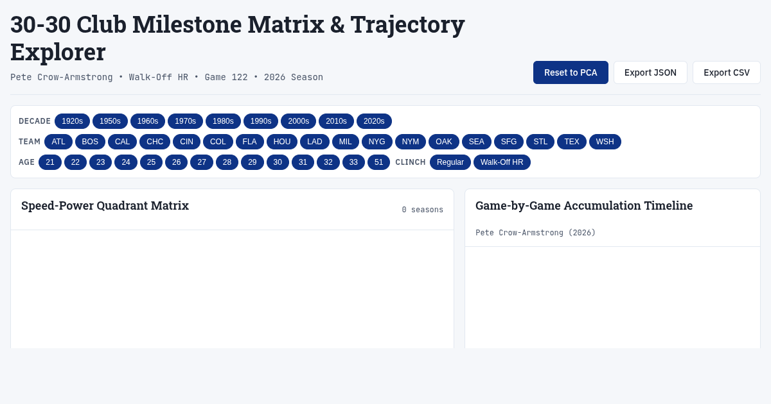
Task: Toggle the HOU team chip
Action: click(282, 142)
